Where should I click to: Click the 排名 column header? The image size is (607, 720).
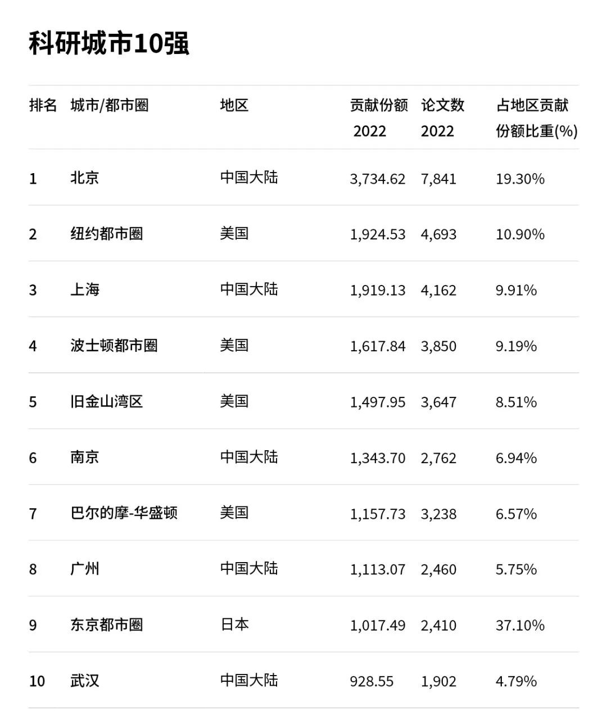(x=43, y=105)
